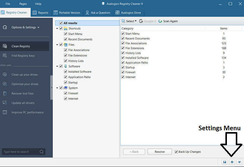Uncheck Firewall in the category list
Image resolution: width=244 pixels, height=167 pixels.
pyautogui.click(x=123, y=72)
